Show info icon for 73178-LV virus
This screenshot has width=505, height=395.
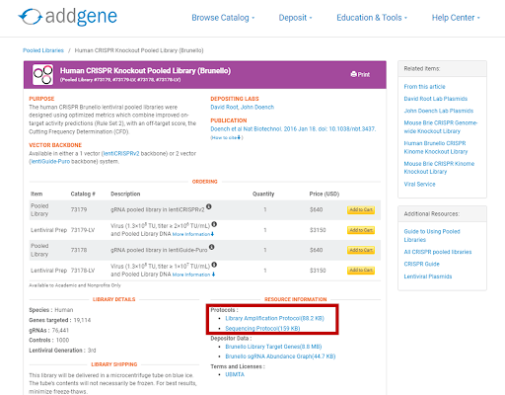pos(214,265)
